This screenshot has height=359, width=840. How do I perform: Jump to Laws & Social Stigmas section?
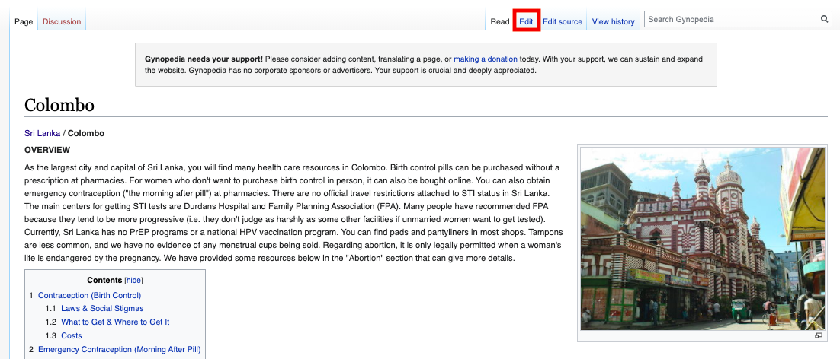[102, 308]
